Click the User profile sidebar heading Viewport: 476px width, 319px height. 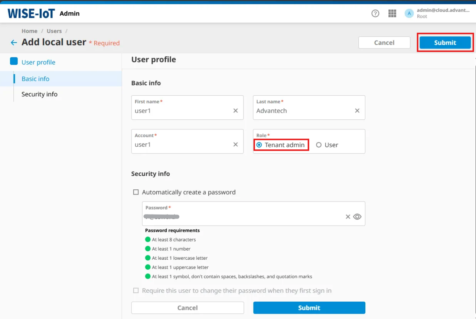pos(38,62)
